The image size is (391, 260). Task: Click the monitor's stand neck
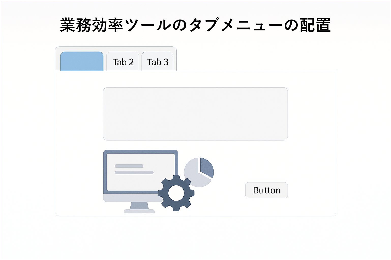[139, 206]
